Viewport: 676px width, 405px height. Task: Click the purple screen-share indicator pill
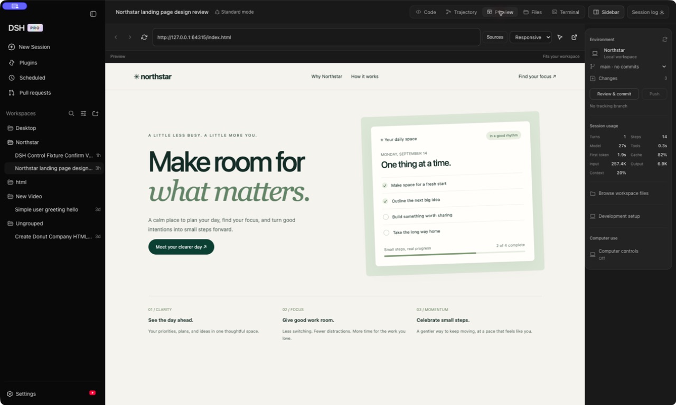(14, 6)
